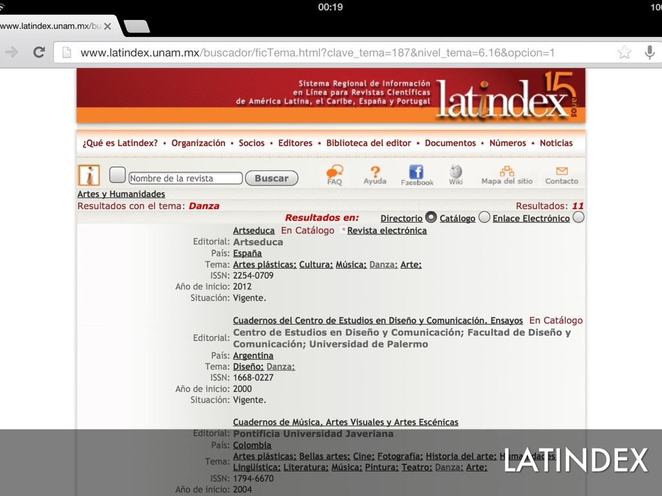The width and height of the screenshot is (662, 496).
Task: Open the ¿Qué es Latindex? menu
Action: click(120, 143)
